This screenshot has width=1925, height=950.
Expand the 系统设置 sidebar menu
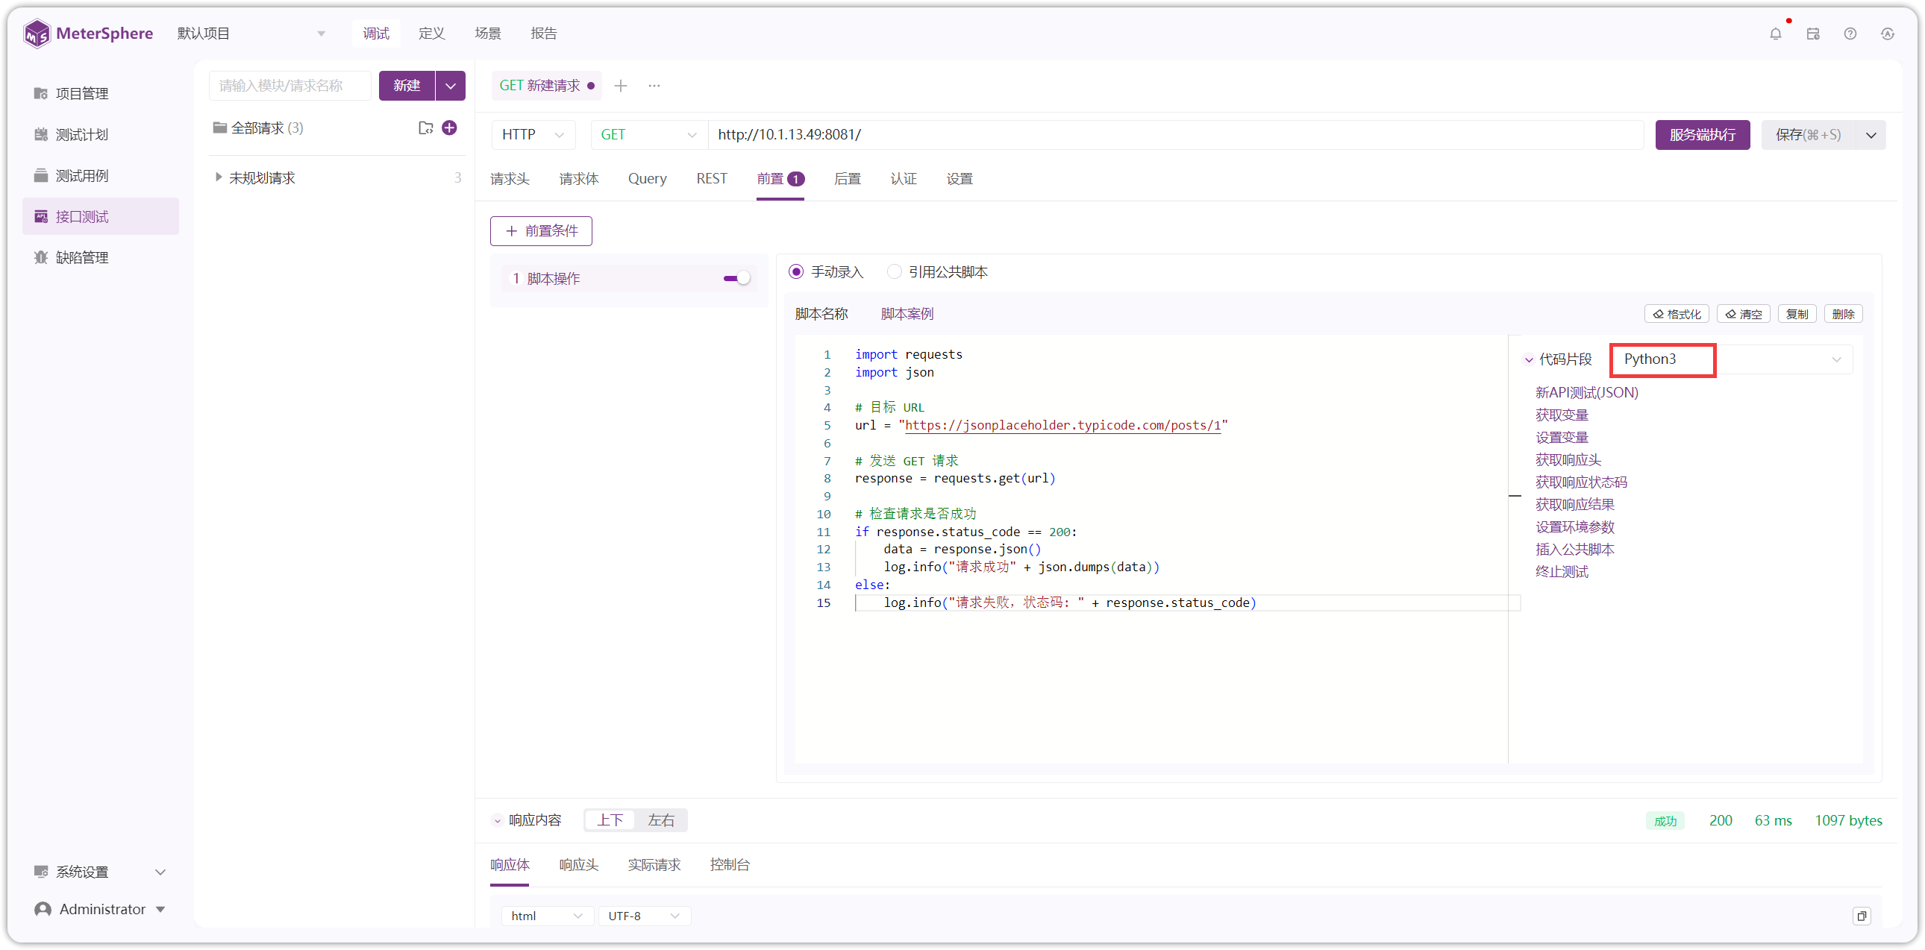[100, 872]
